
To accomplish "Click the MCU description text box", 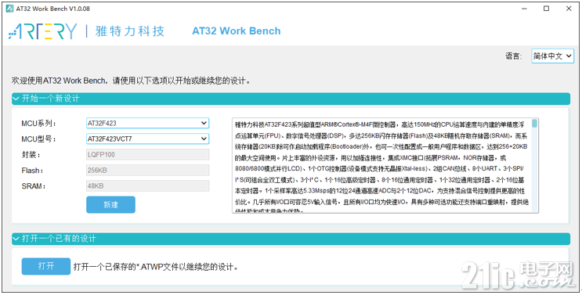I will coord(385,165).
